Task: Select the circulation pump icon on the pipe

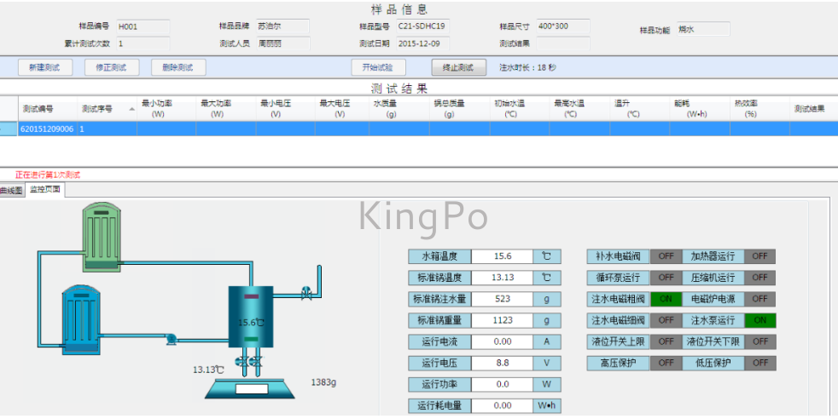Action: tap(171, 338)
